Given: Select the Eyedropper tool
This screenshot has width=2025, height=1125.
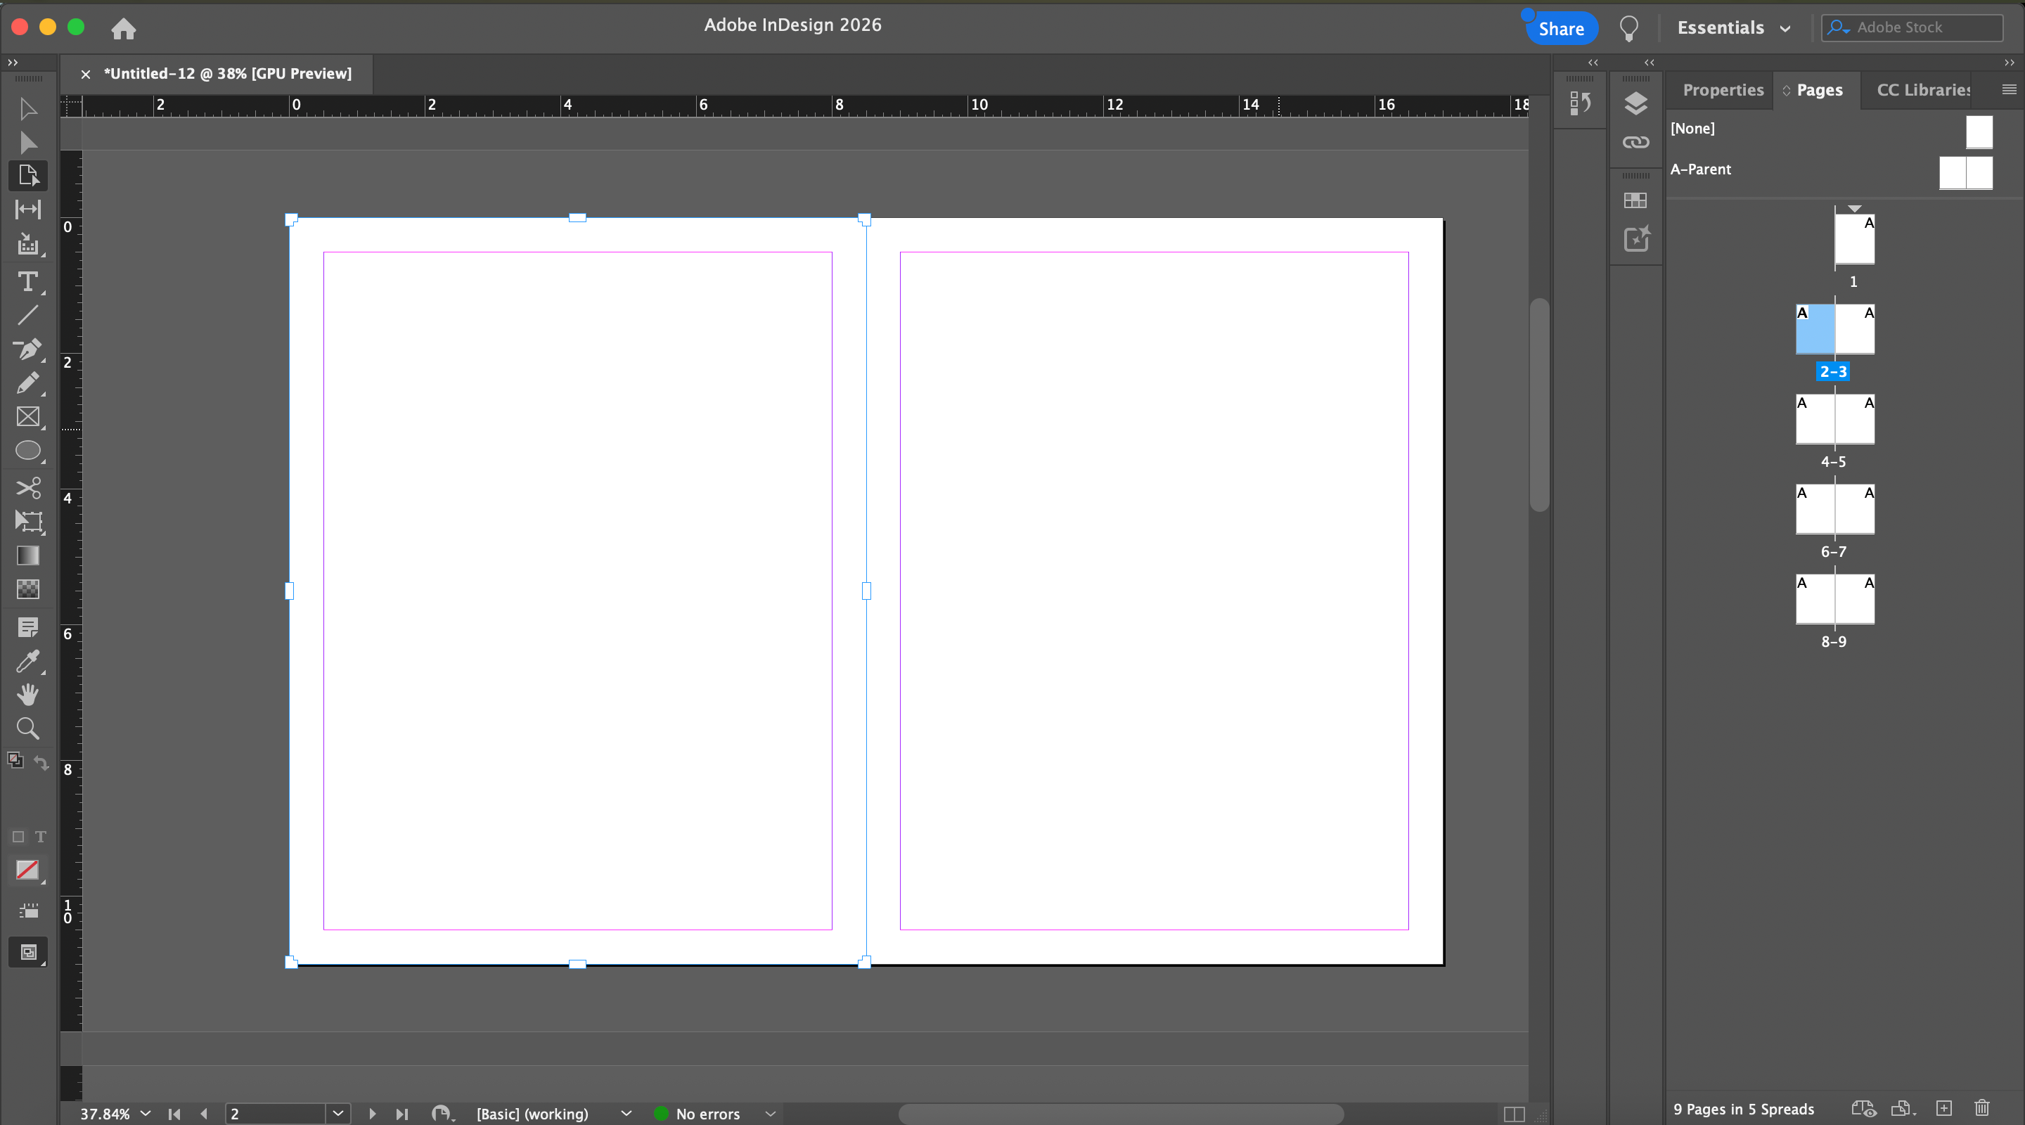Looking at the screenshot, I should [x=27, y=661].
